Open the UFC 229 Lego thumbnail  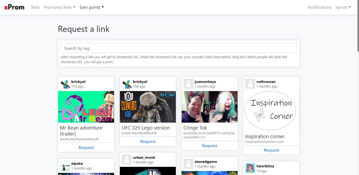coord(148,107)
